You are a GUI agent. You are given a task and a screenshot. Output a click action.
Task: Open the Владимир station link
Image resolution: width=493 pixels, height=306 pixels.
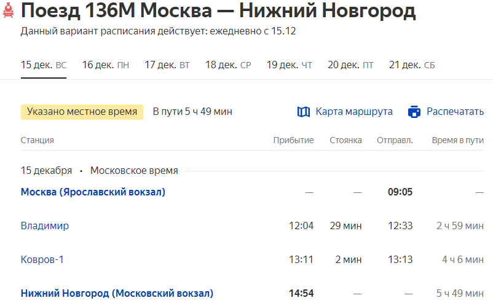coord(45,226)
